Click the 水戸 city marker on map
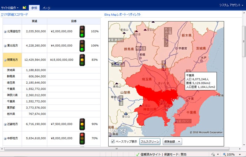The width and height of the screenshot is (246, 157). pyautogui.click(x=201, y=61)
